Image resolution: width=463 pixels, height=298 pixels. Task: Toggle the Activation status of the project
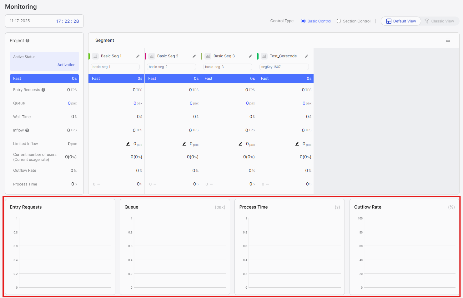click(66, 65)
